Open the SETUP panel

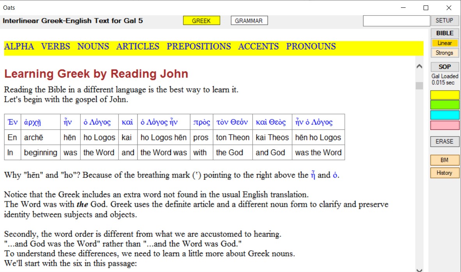click(x=444, y=21)
